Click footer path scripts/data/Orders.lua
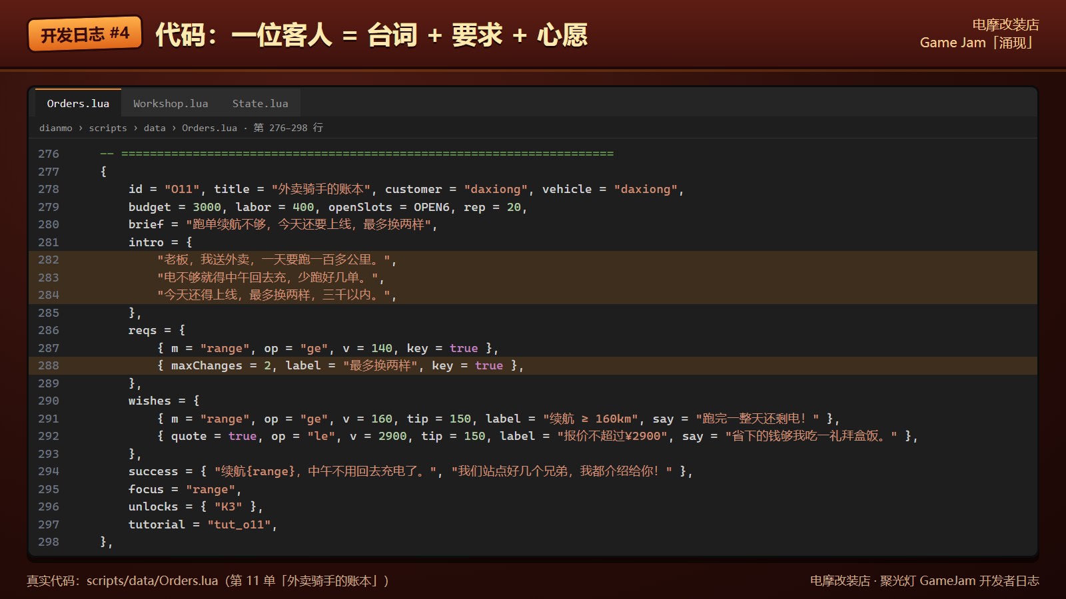Image resolution: width=1066 pixels, height=599 pixels. [152, 581]
